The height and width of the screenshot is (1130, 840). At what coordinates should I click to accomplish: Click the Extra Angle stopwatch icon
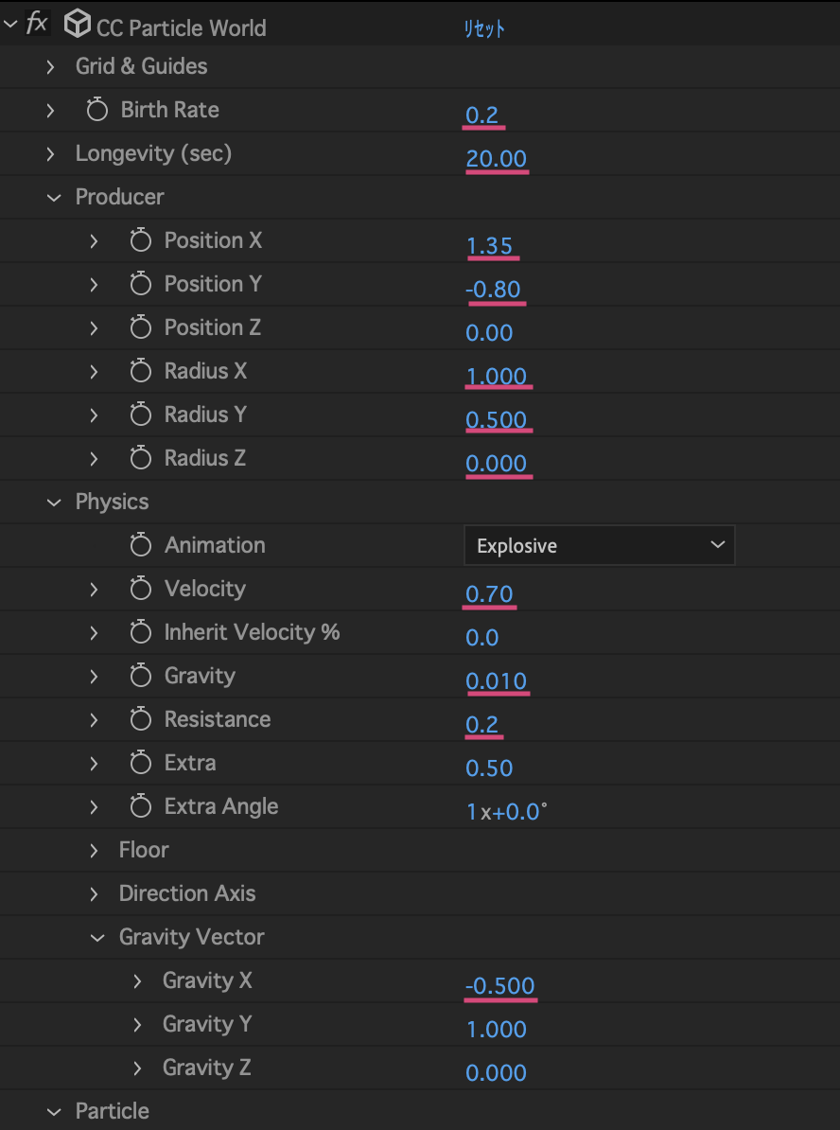coord(140,806)
